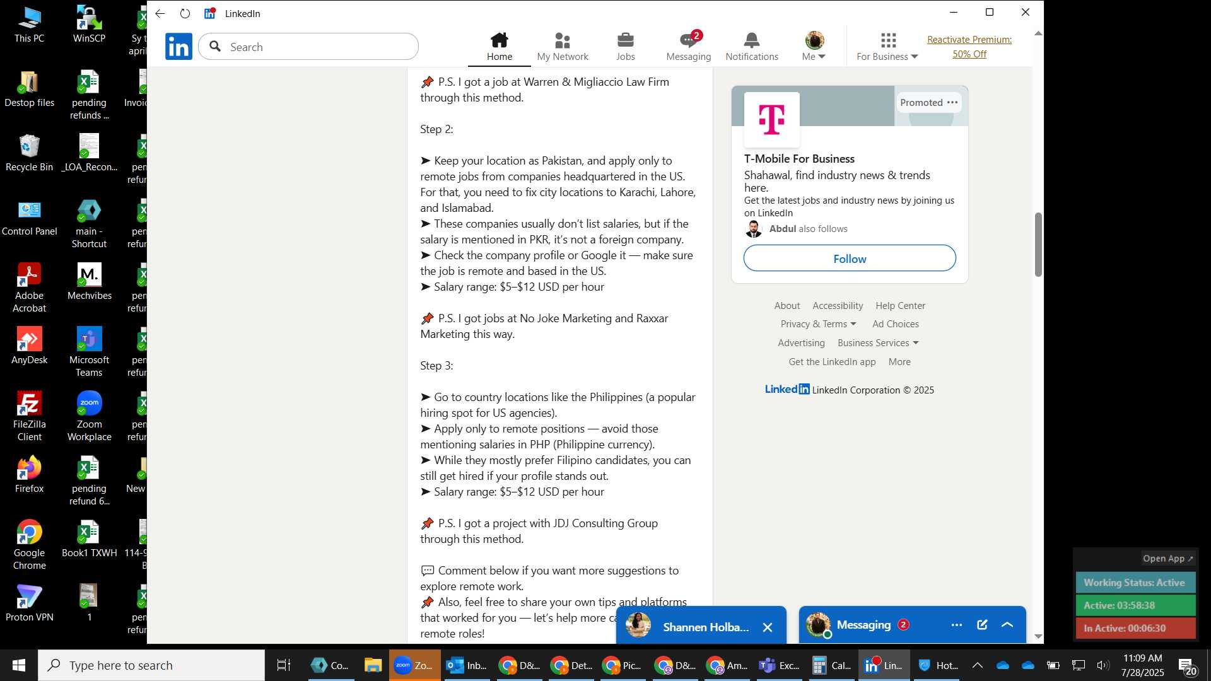This screenshot has height=681, width=1211.
Task: Open the Messaging tab in navigation
Action: (x=689, y=47)
